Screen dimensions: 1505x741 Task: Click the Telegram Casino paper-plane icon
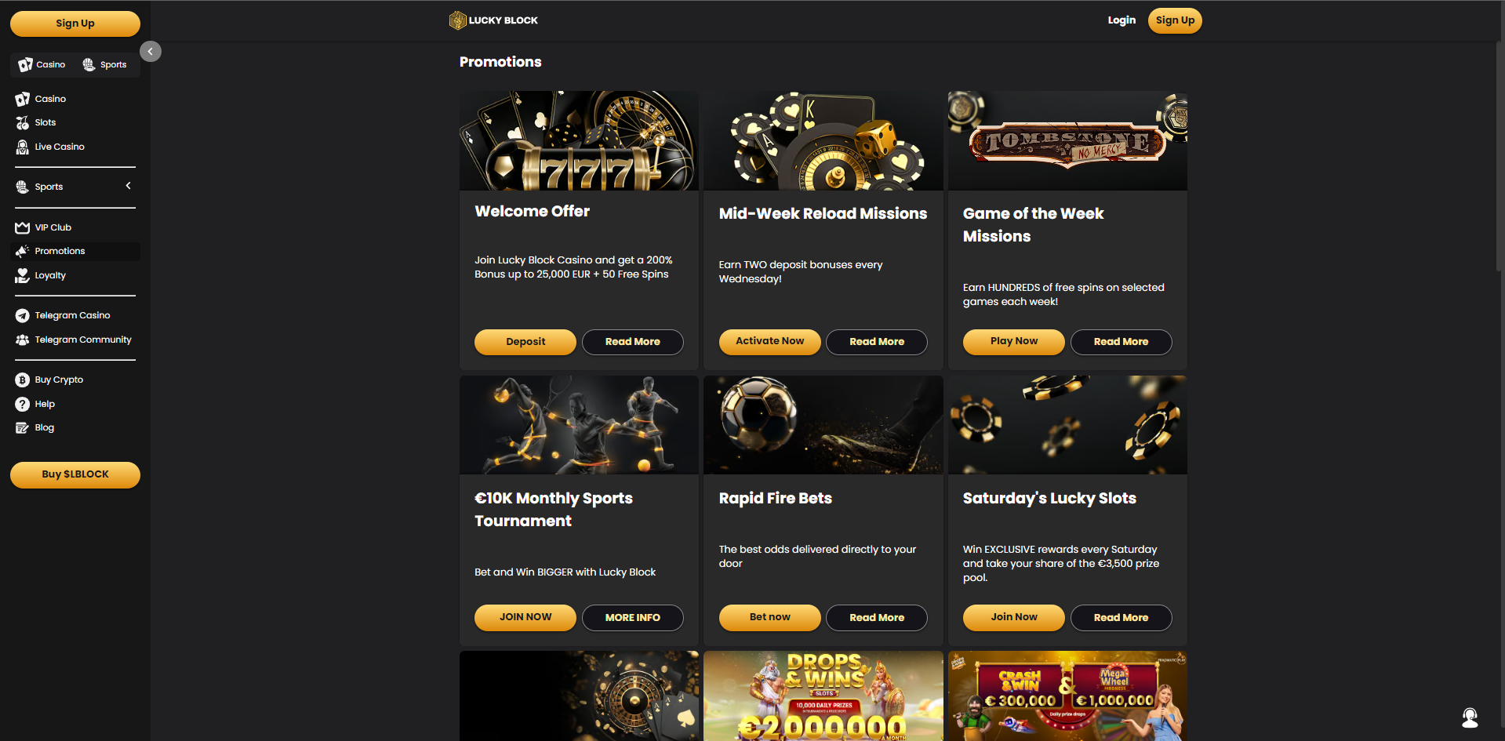[x=22, y=315]
